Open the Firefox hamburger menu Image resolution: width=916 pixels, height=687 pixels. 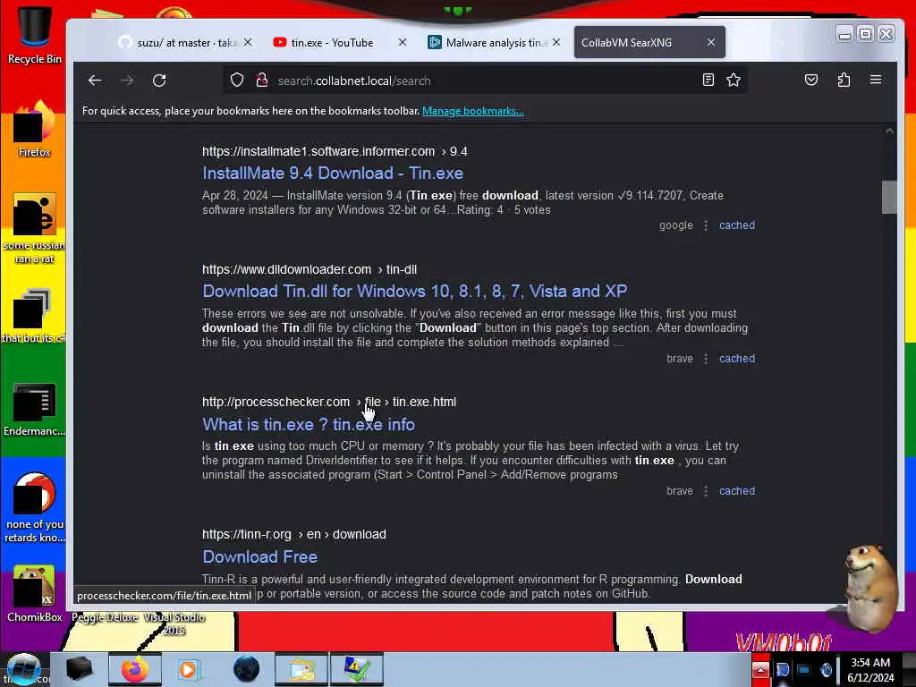coord(876,80)
